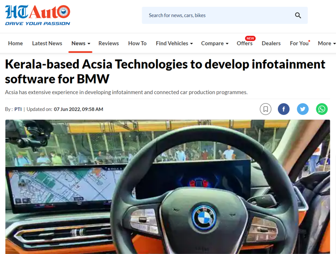
Task: Bookmark this article with the bookmark icon
Action: [x=266, y=109]
